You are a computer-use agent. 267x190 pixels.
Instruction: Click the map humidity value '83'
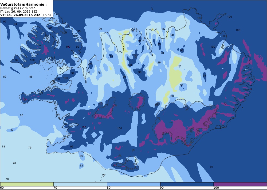pyautogui.click(x=12, y=130)
